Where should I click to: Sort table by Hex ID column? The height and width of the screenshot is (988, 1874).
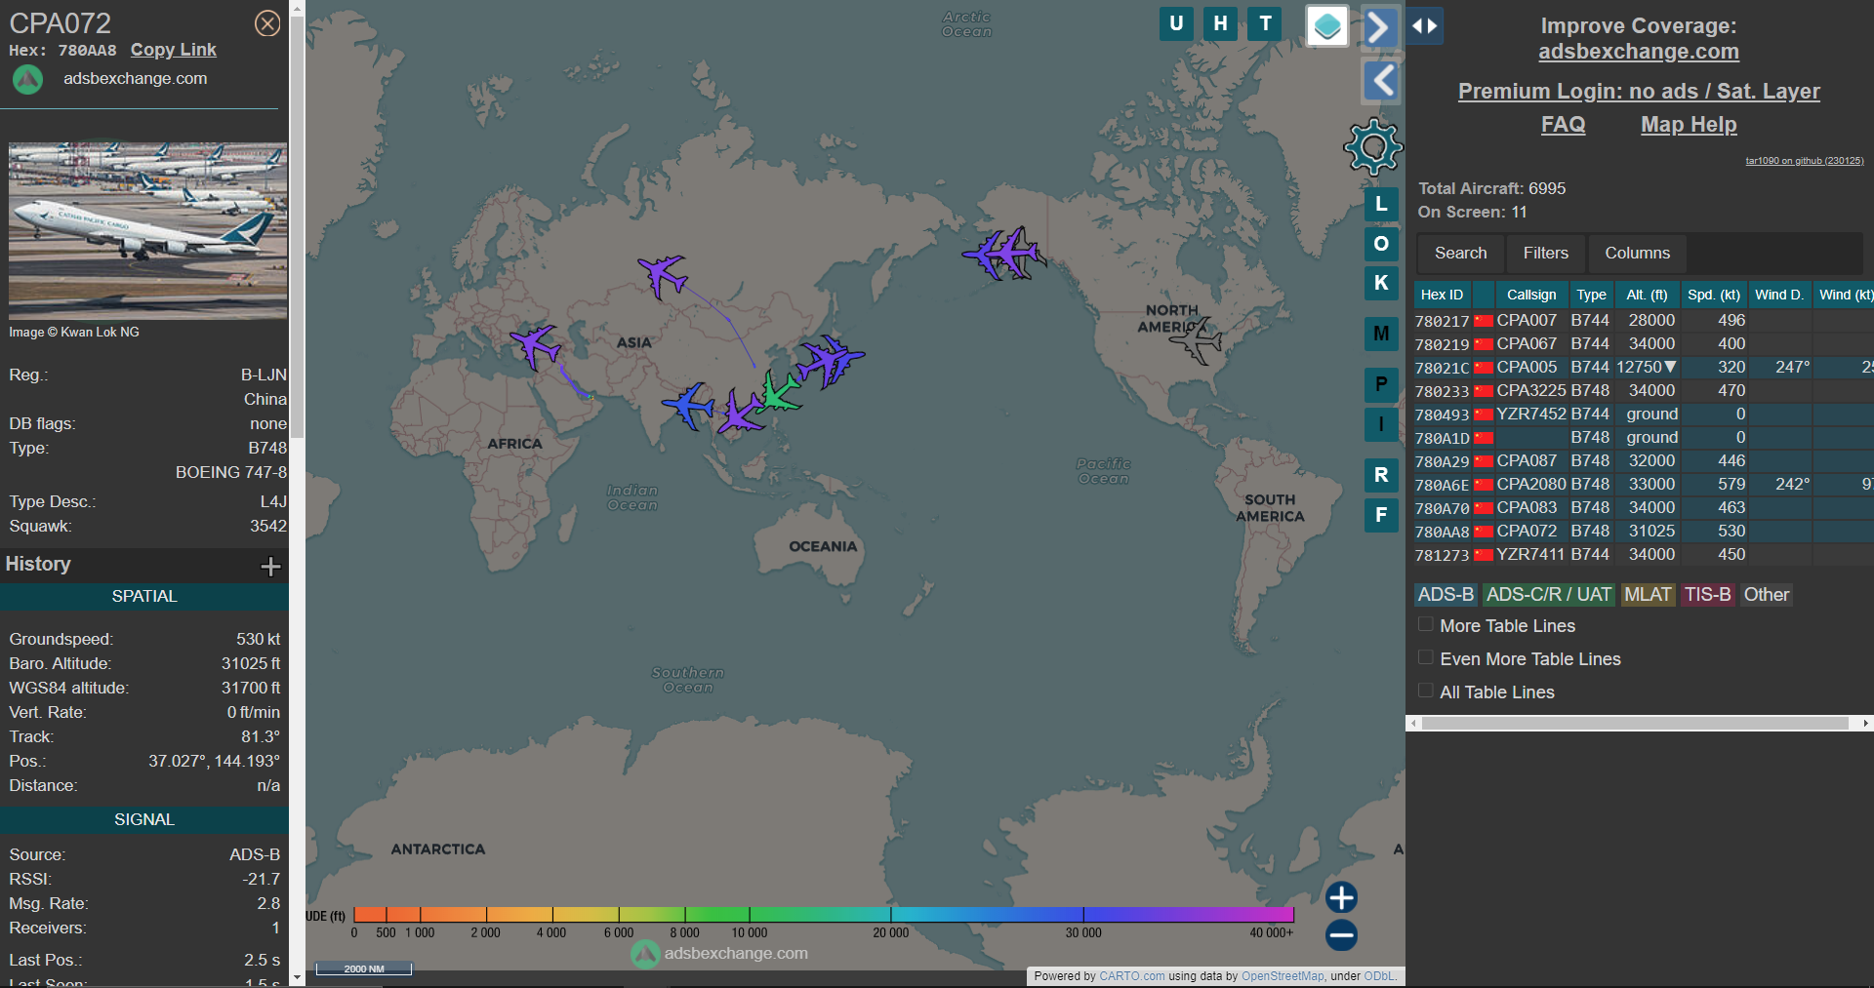click(1442, 295)
